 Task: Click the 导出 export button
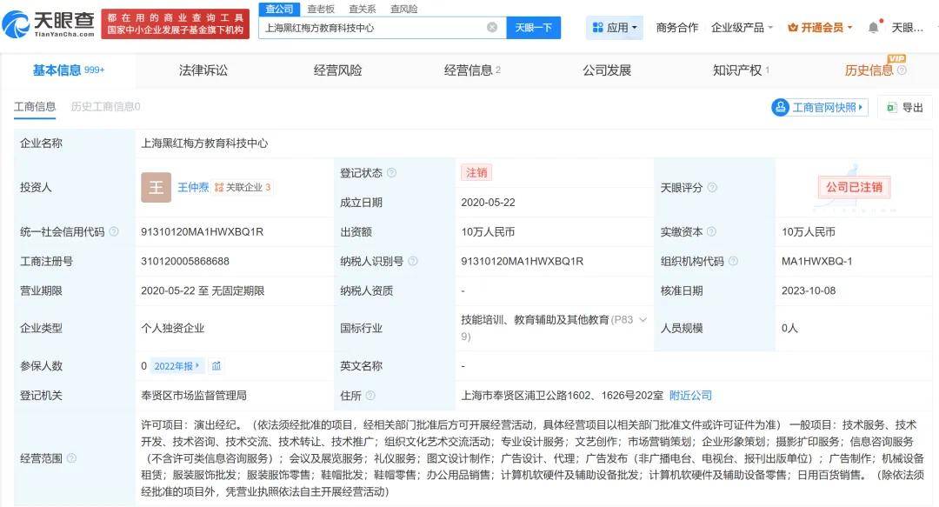tap(905, 107)
